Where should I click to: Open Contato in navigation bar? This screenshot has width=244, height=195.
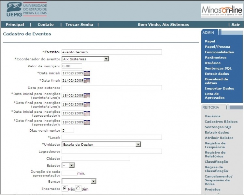click(x=46, y=24)
